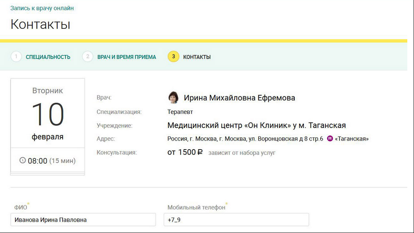Go to Врач и время приема step
The width and height of the screenshot is (414, 233).
pyautogui.click(x=127, y=57)
